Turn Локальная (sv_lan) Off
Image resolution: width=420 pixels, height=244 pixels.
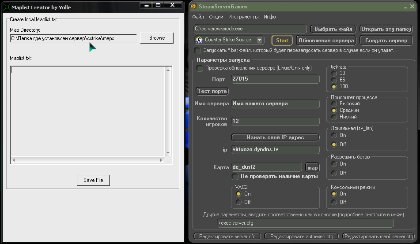(334, 144)
